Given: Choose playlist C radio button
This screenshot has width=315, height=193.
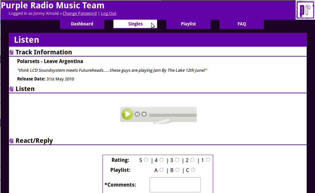Looking at the screenshot, I should (193, 170).
